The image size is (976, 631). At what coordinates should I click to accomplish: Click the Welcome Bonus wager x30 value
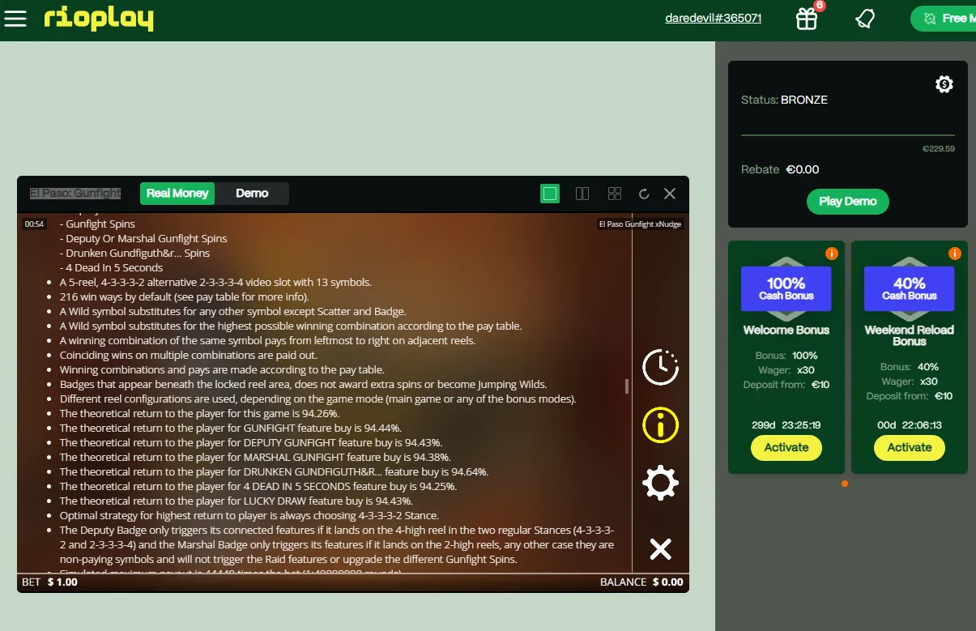tap(805, 370)
